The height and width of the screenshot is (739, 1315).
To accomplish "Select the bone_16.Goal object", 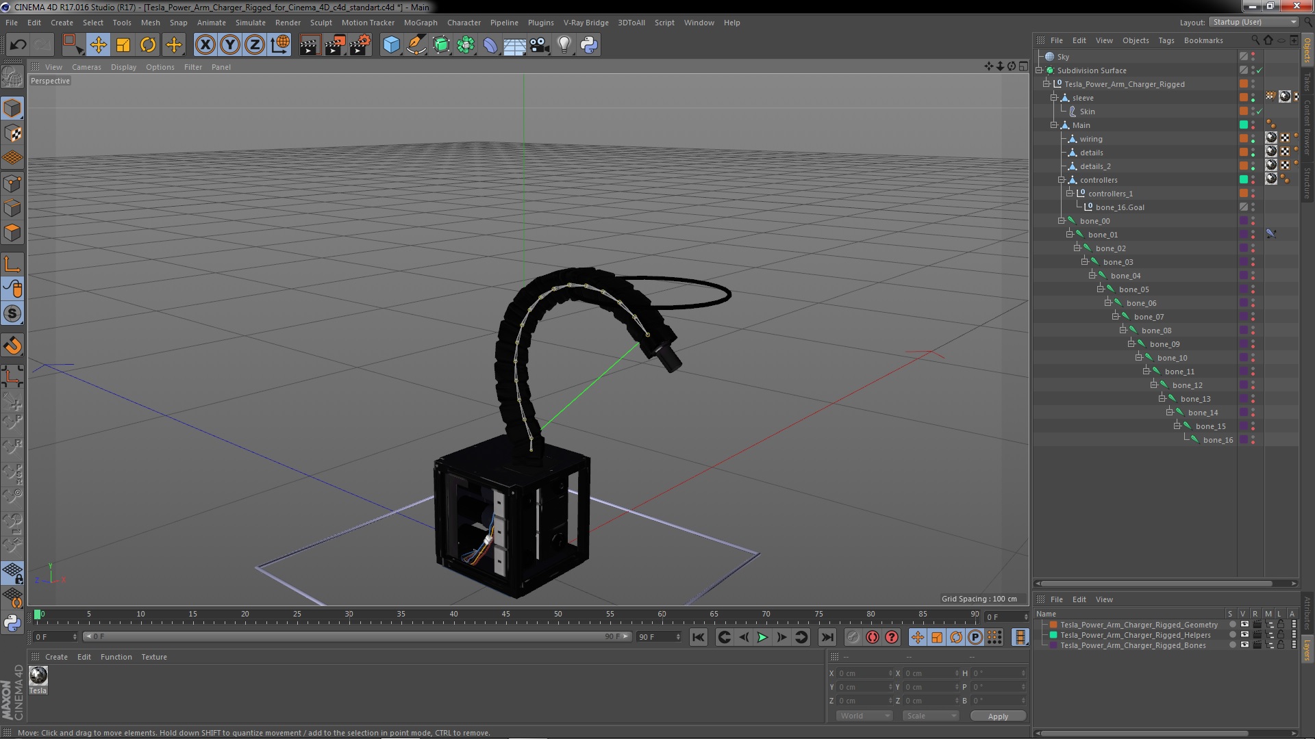I will (1119, 207).
